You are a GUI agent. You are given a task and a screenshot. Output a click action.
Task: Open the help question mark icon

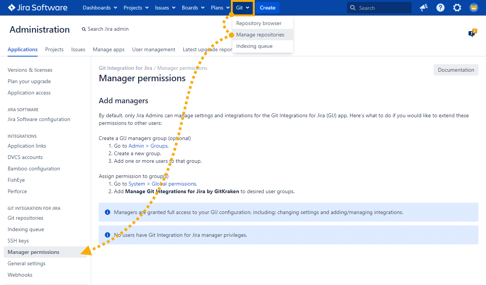click(x=440, y=8)
